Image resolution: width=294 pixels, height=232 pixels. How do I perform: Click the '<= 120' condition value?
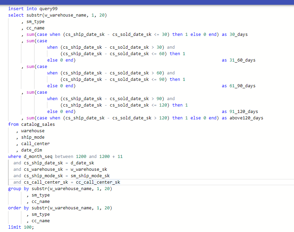tap(159, 105)
